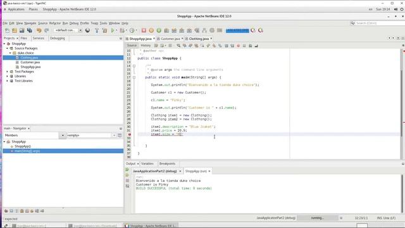Select ShoppApp.java in project tree

point(30,67)
